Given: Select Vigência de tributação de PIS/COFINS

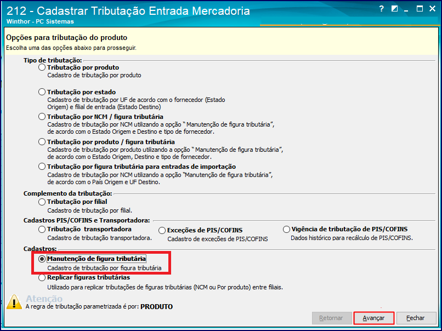Looking at the screenshot, I should [x=286, y=229].
